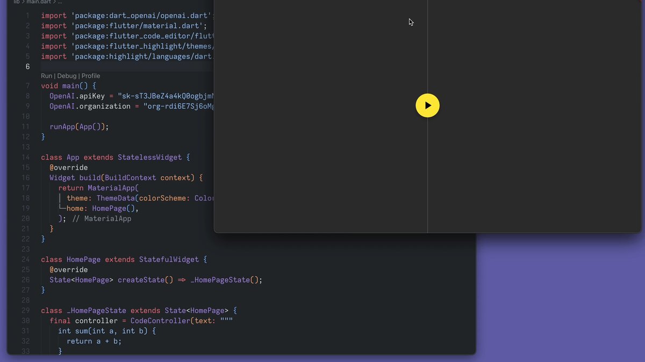Image resolution: width=645 pixels, height=362 pixels.
Task: Click the empty right pane of the app window
Action: click(534, 161)
